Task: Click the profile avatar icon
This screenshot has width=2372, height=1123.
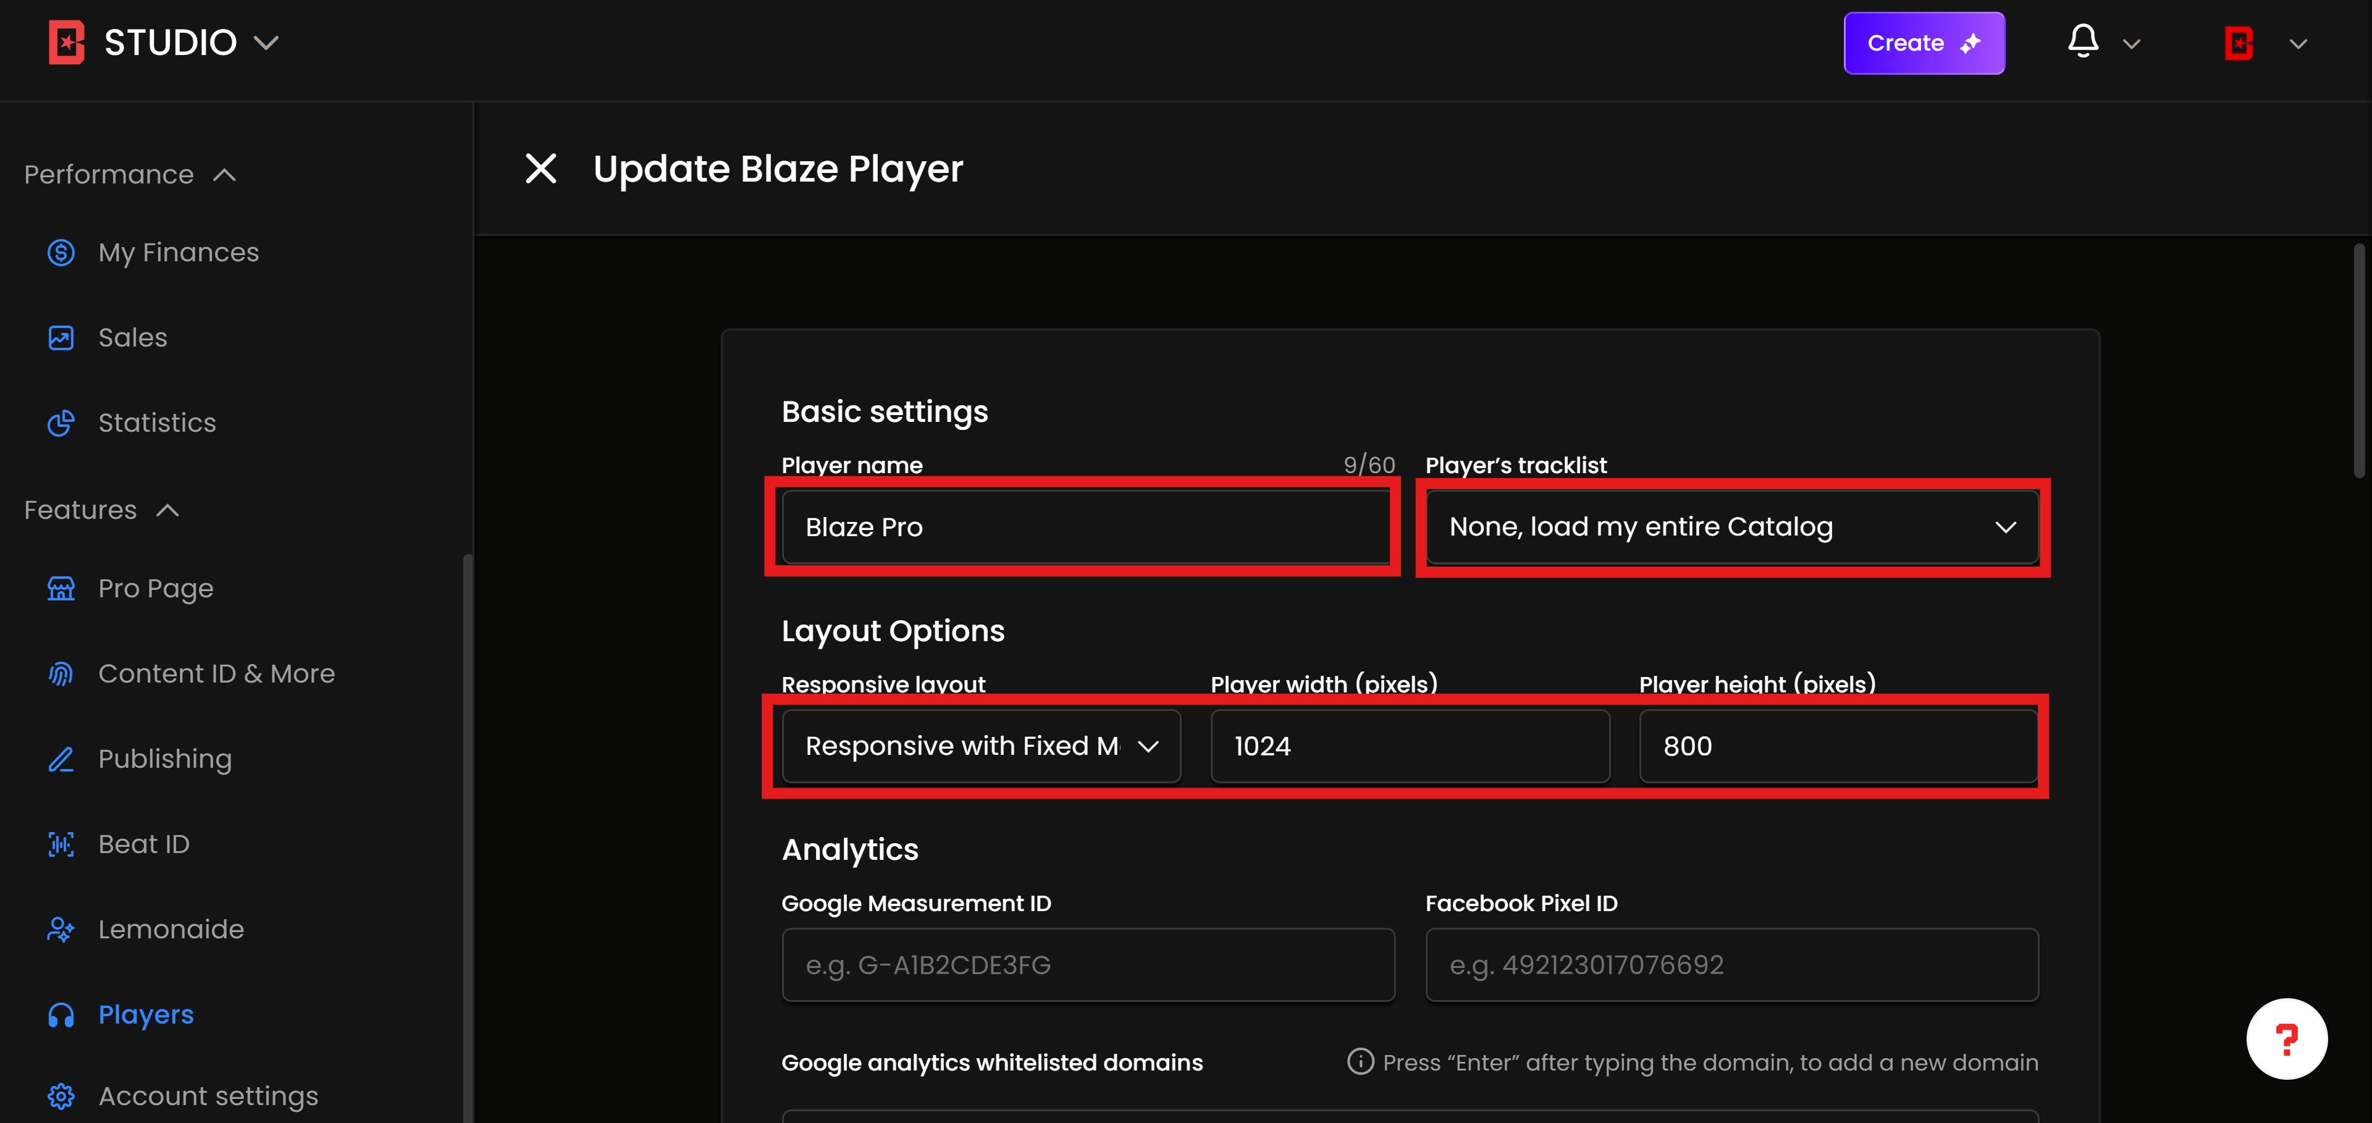Action: click(x=2239, y=43)
